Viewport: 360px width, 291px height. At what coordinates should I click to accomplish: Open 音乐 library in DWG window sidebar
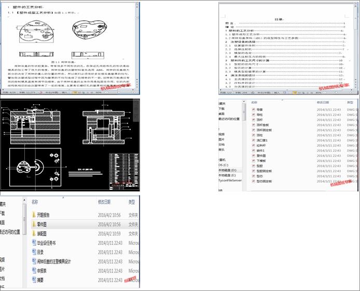coord(221,149)
